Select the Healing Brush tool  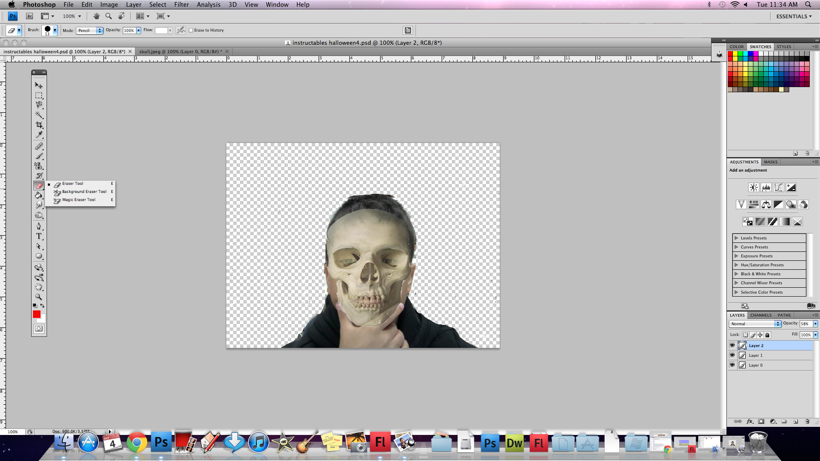(x=39, y=146)
